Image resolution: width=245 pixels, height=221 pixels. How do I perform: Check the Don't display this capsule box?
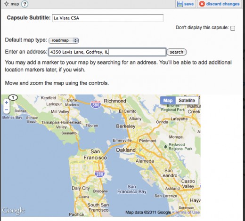(233, 28)
